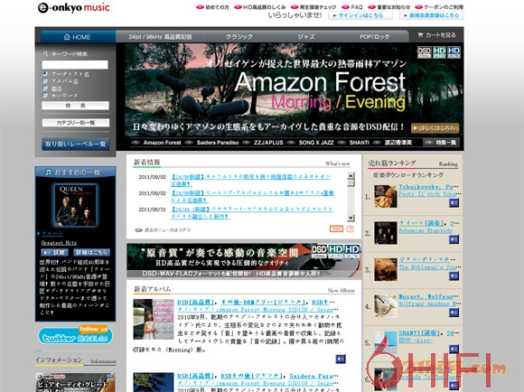Play sample of rank 5 SHANTI

point(454,349)
